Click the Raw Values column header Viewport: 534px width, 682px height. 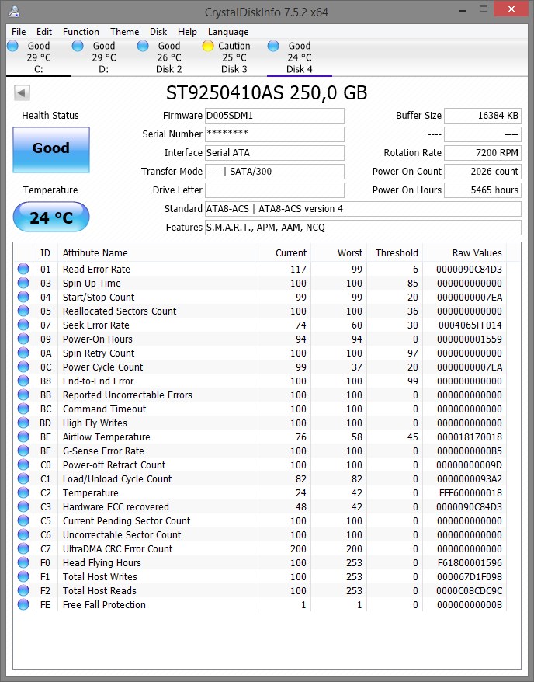(x=465, y=252)
